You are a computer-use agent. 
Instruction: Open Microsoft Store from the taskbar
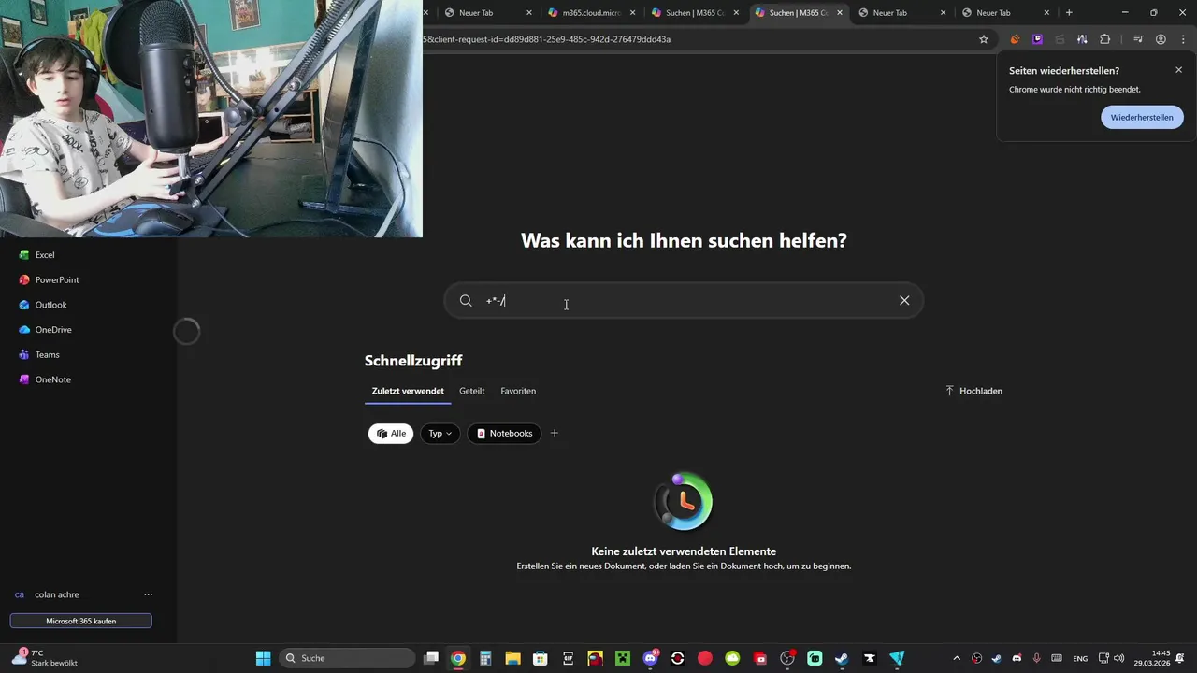[x=541, y=658]
